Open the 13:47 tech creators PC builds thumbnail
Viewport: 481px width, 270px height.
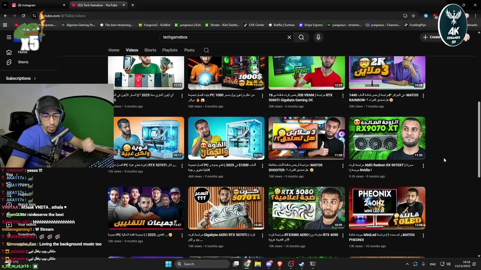(x=146, y=208)
